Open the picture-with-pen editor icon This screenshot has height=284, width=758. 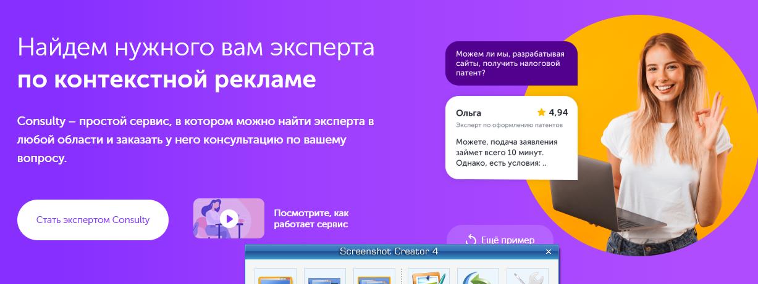point(429,276)
